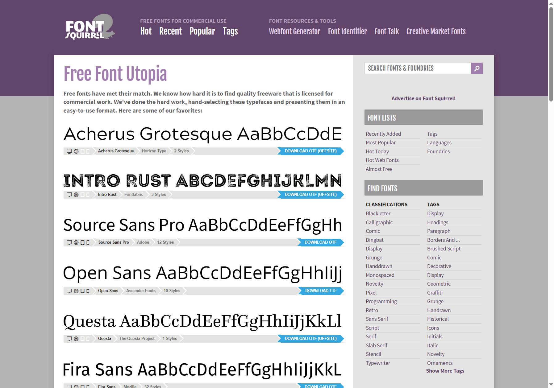Select the Geometric tag
This screenshot has height=388, width=554.
(x=439, y=284)
